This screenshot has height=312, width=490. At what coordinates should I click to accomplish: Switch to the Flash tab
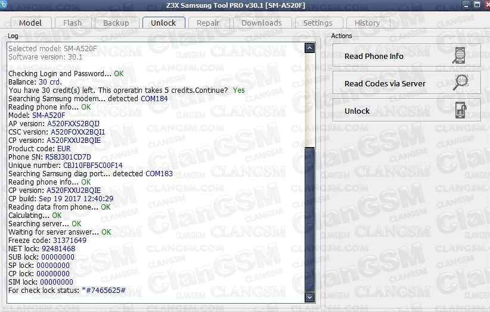tap(73, 23)
